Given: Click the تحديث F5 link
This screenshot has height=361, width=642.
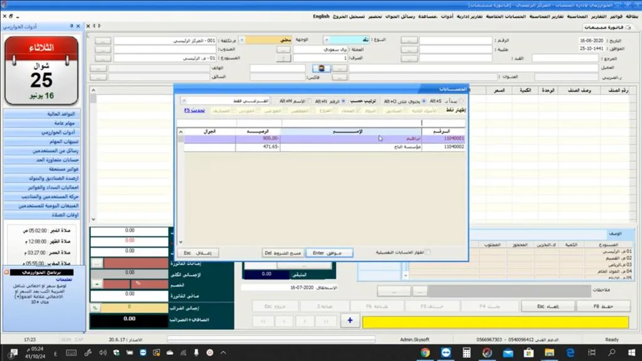Looking at the screenshot, I should click(194, 110).
